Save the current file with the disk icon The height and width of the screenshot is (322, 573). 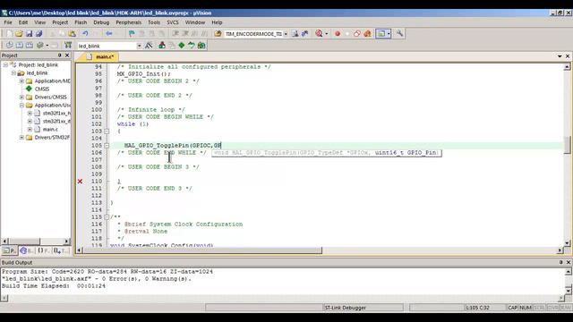[29, 34]
